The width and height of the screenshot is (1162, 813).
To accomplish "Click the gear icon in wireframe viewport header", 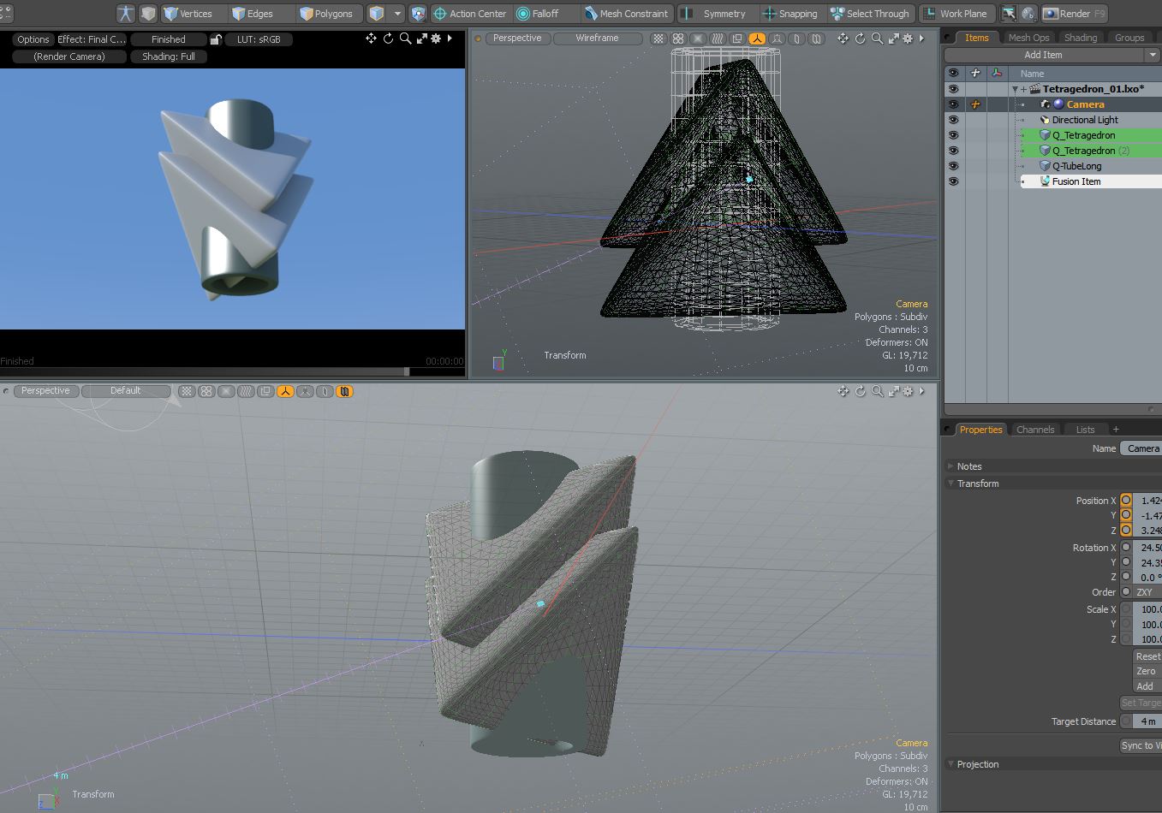I will click(908, 39).
